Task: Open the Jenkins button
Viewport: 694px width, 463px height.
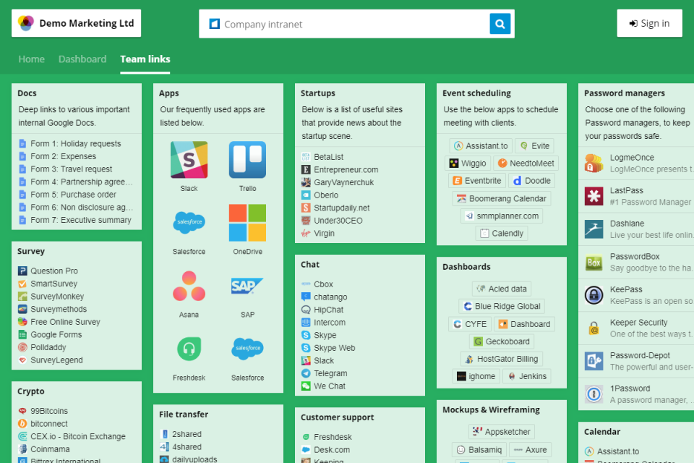Action: [527, 376]
